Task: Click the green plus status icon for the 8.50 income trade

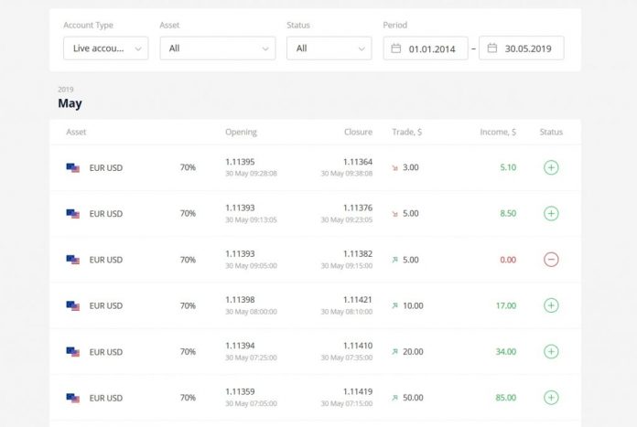Action: [551, 213]
